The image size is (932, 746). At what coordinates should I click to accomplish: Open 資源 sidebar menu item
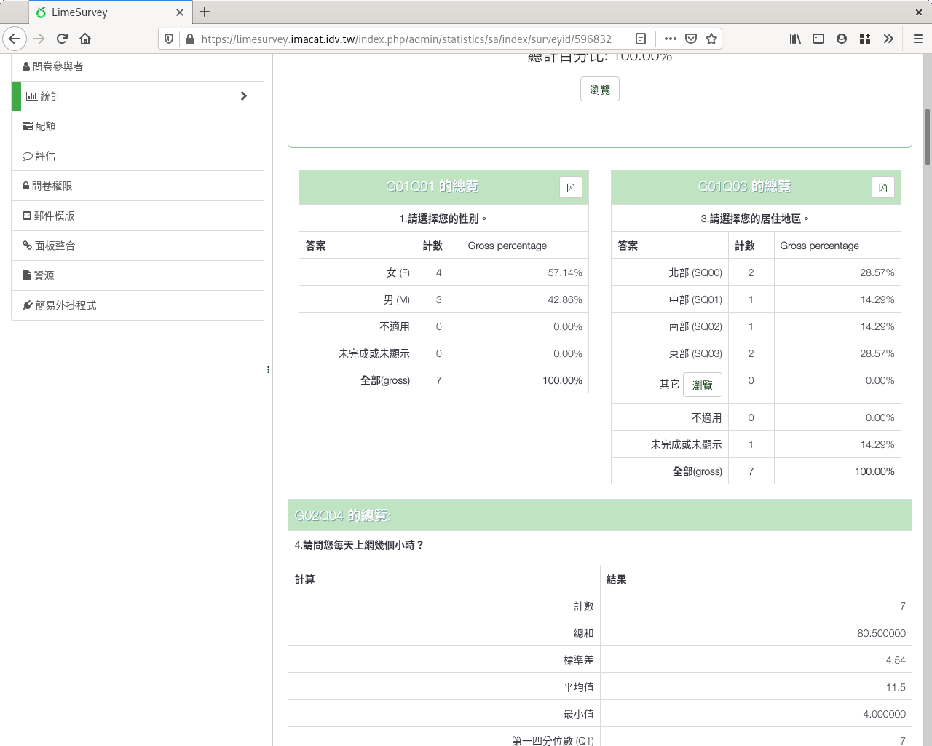click(x=138, y=275)
